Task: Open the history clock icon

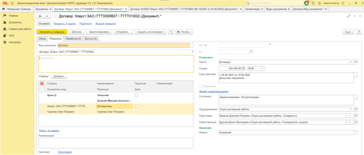Action: (312, 2)
